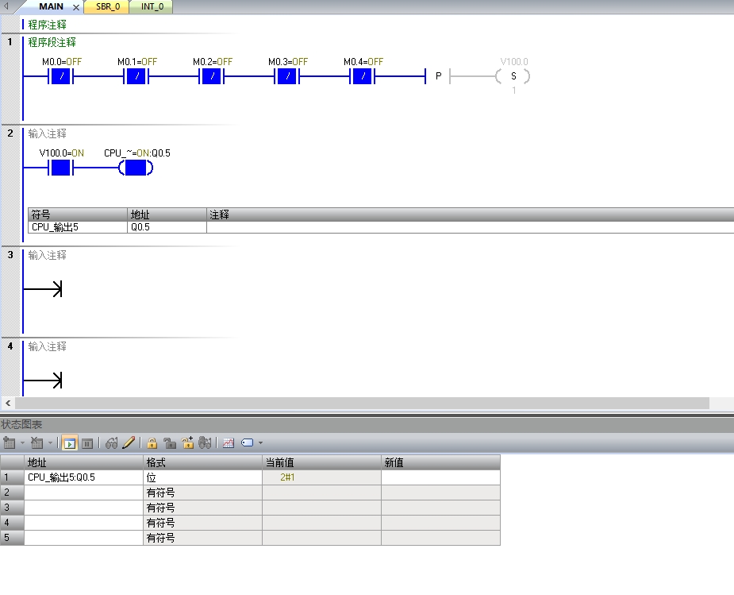
Task: Open dropdown arrow next to insert row icon
Action: coord(22,443)
